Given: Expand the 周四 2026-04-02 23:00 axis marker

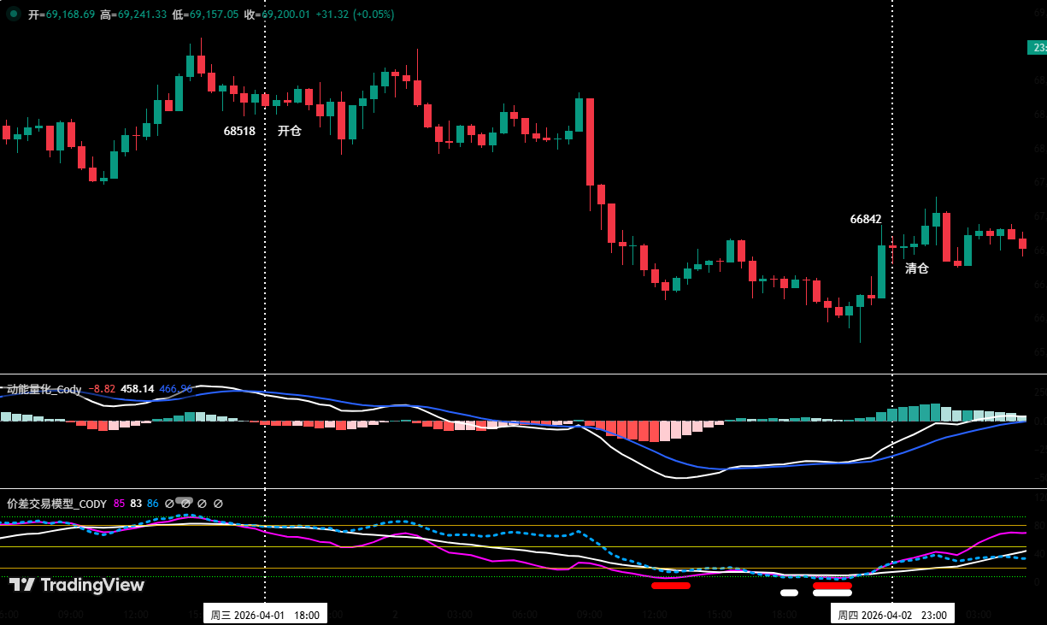Looking at the screenshot, I should click(894, 613).
